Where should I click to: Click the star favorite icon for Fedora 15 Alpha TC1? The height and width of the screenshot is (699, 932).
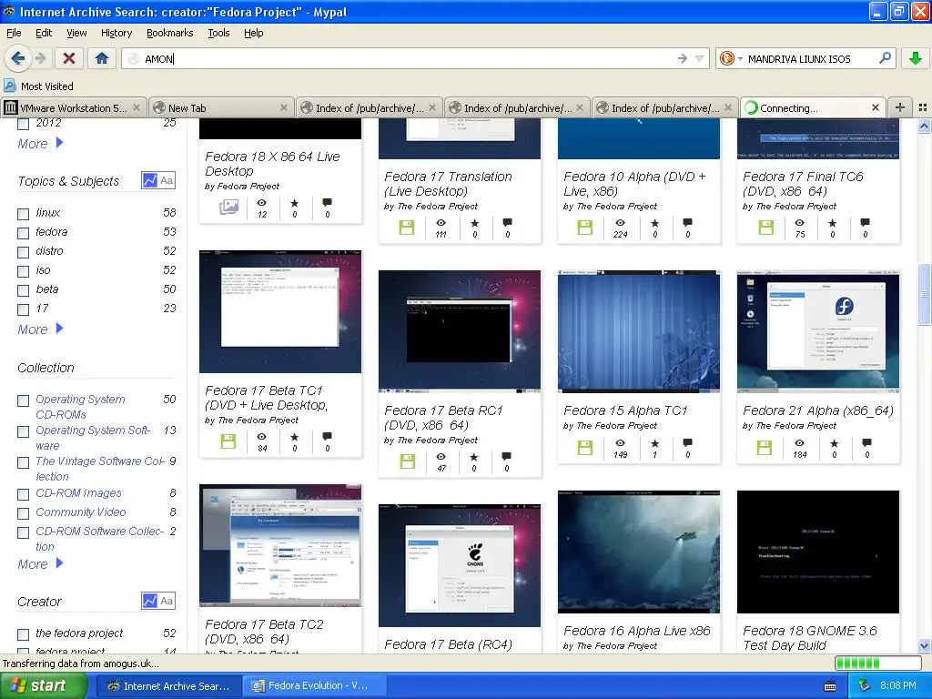(x=654, y=443)
